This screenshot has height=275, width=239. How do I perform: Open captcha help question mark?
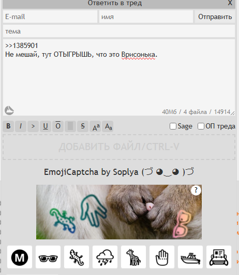[196, 190]
